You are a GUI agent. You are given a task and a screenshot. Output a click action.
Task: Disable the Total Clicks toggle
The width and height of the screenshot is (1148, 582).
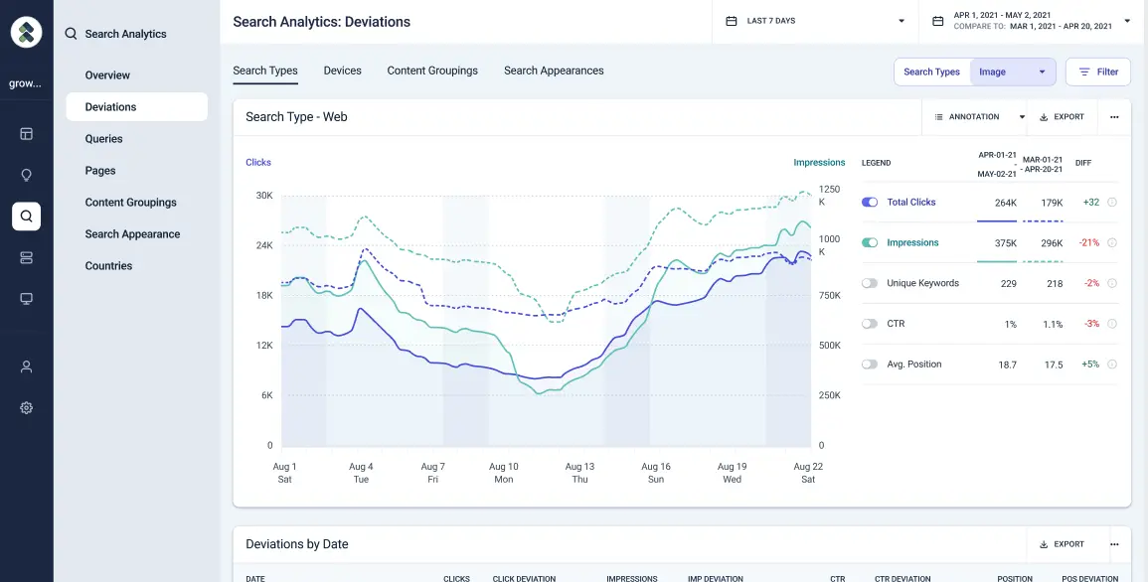pos(870,203)
